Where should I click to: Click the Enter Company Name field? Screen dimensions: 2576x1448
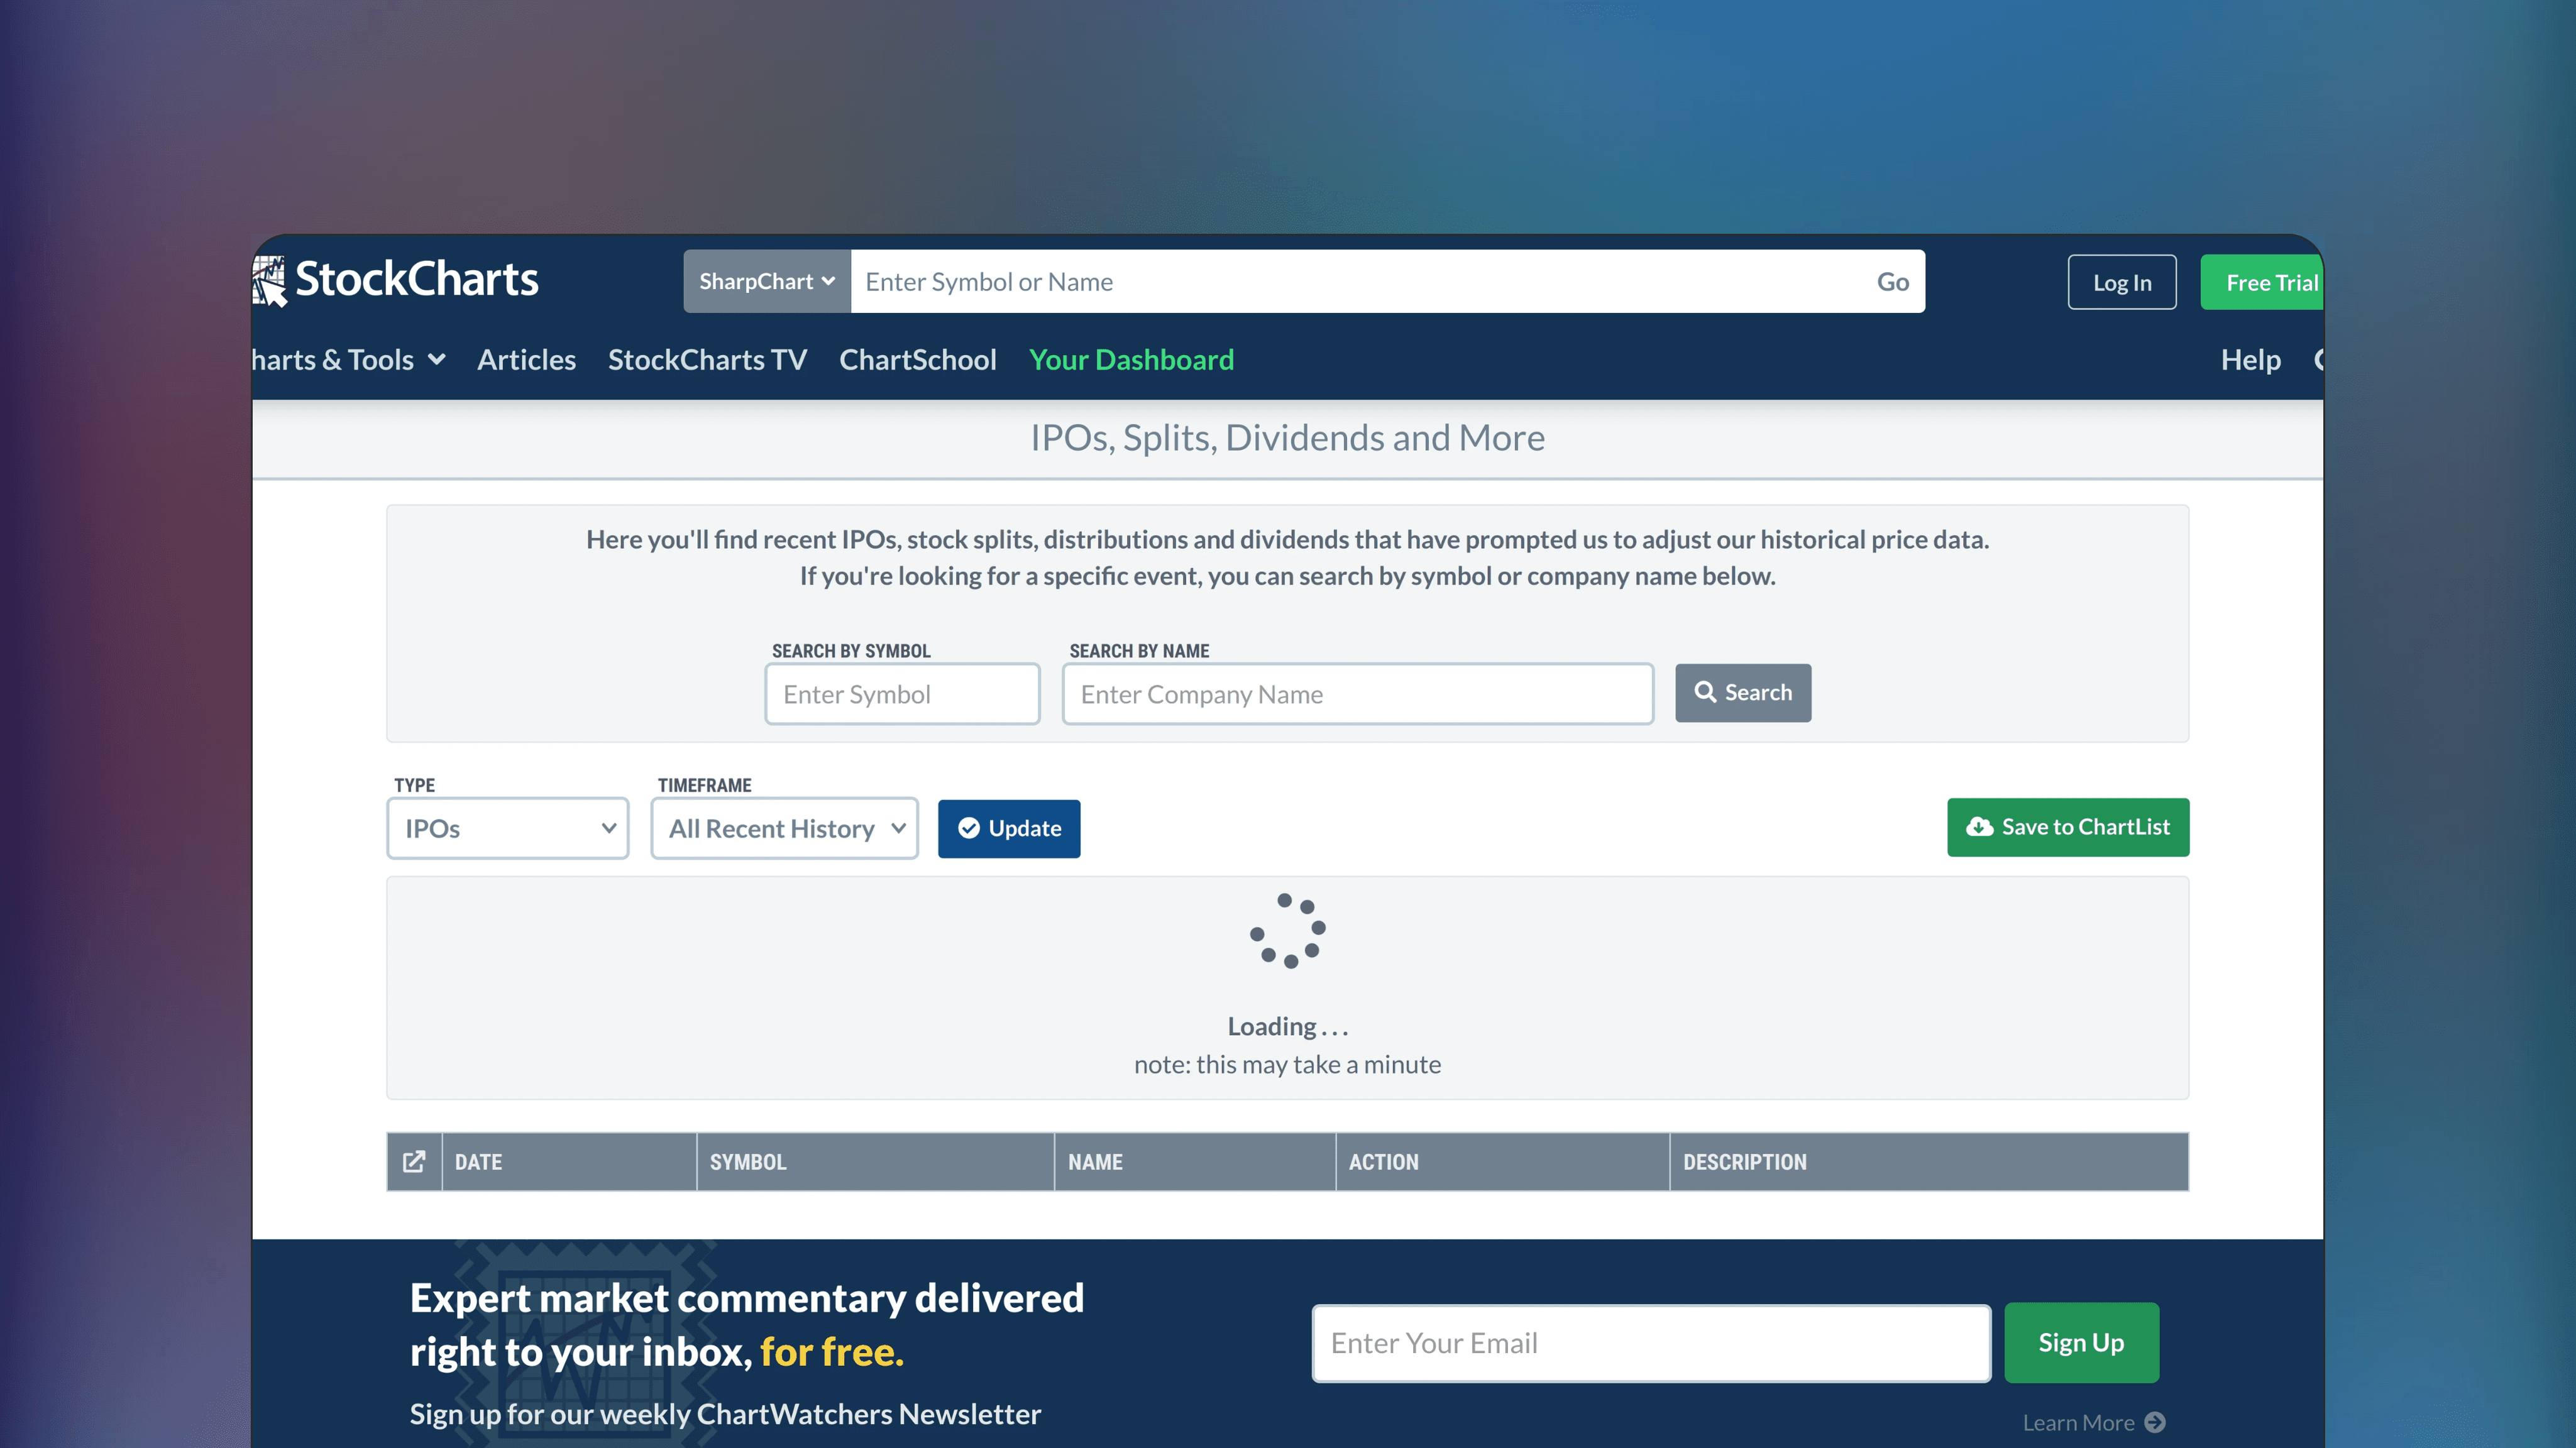pos(1357,693)
